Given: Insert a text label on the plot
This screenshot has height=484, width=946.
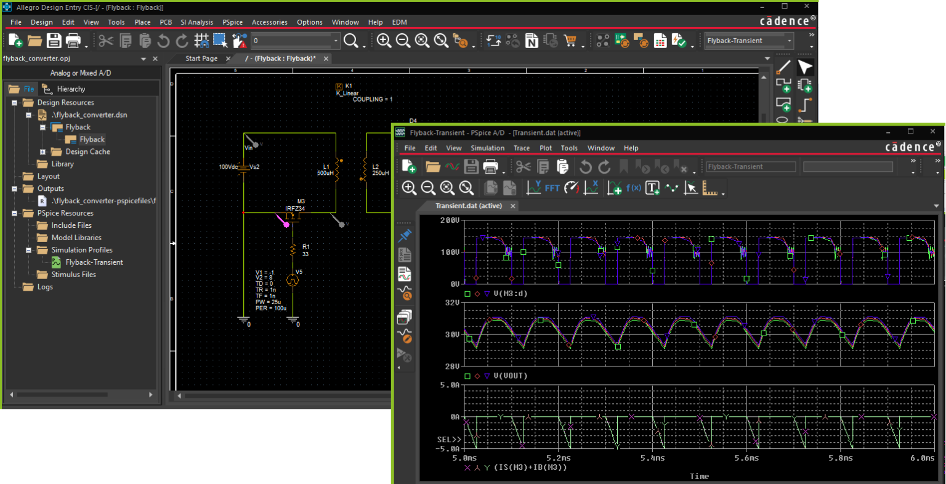Looking at the screenshot, I should pyautogui.click(x=652, y=188).
